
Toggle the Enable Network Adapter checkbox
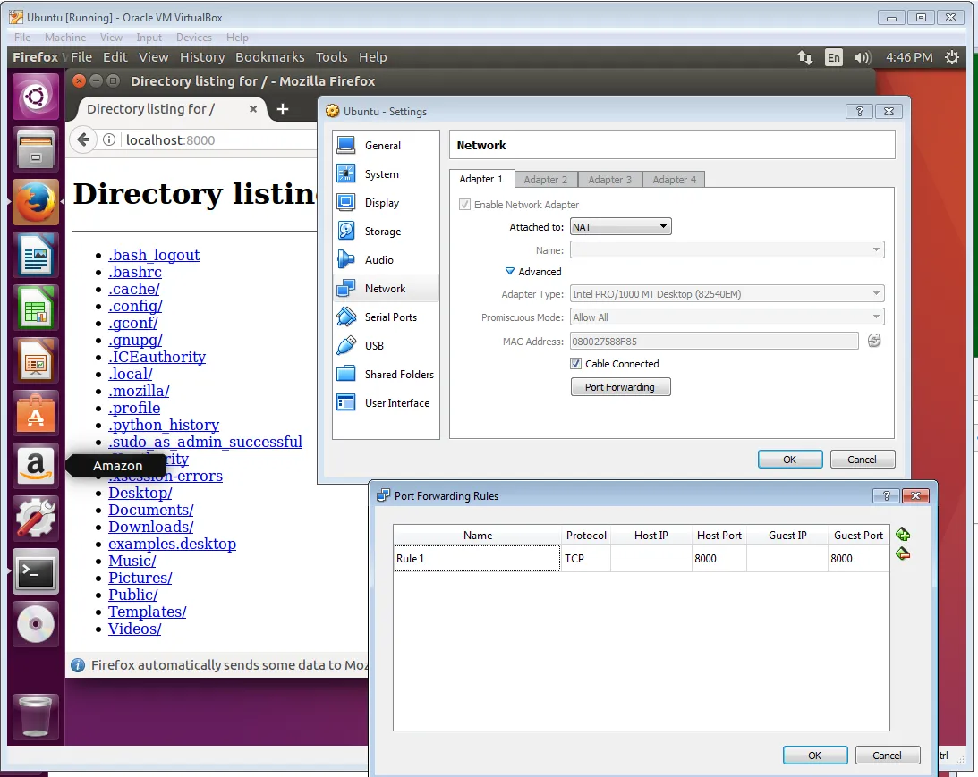tap(464, 205)
